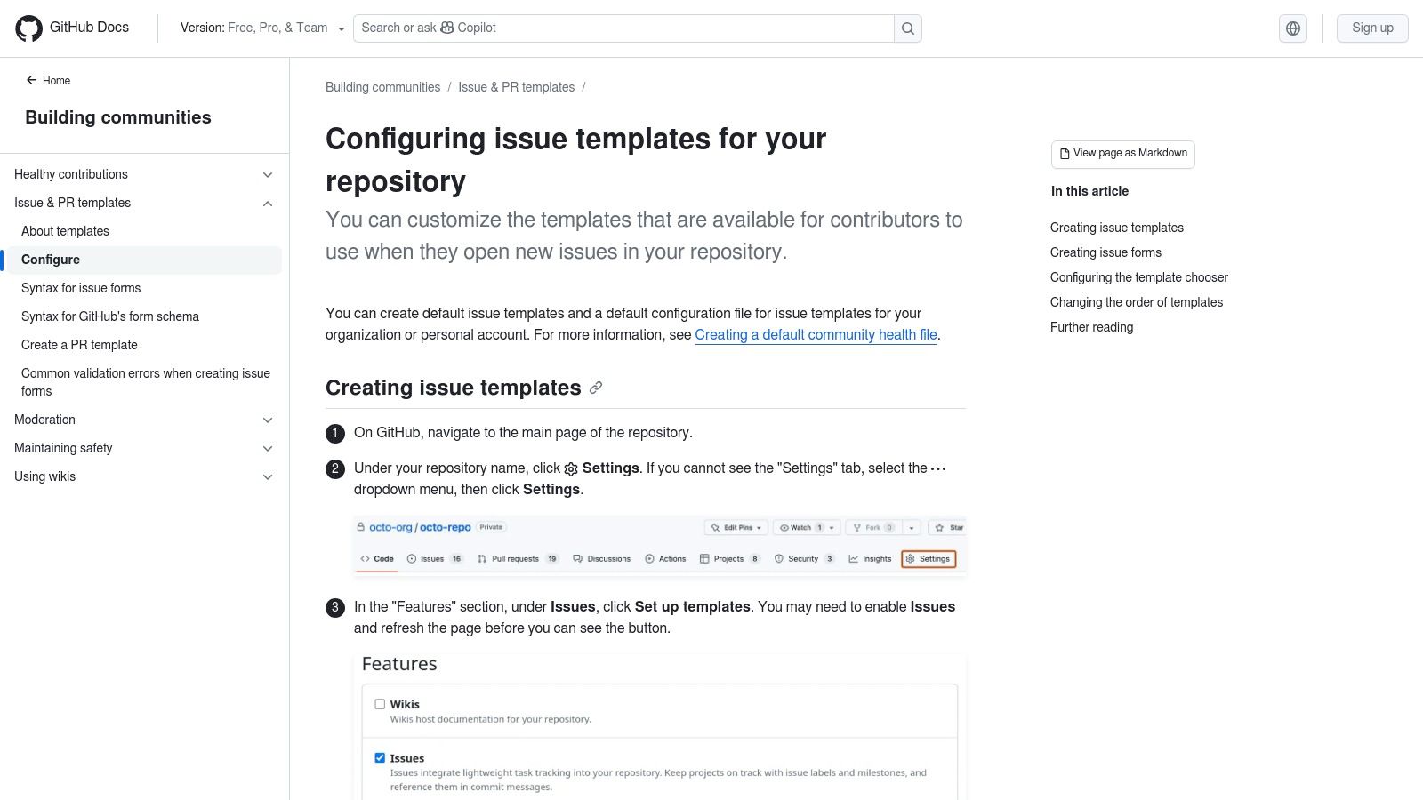Click the Star icon in the repo screenshot
The image size is (1423, 800).
coord(937,526)
